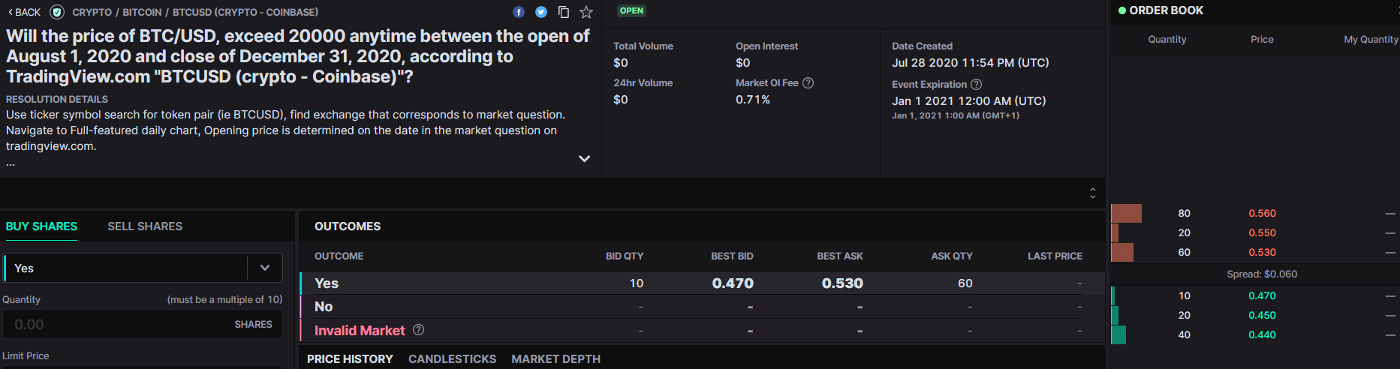The width and height of the screenshot is (1400, 369).
Task: Share market on Facebook
Action: [519, 12]
